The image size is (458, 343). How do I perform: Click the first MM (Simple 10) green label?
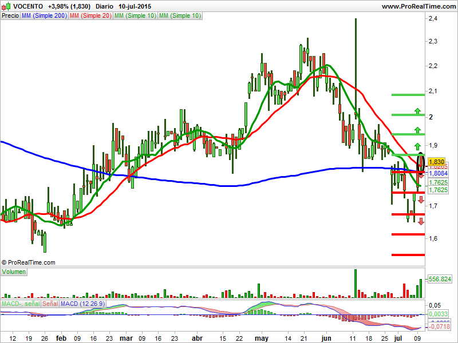pos(135,16)
